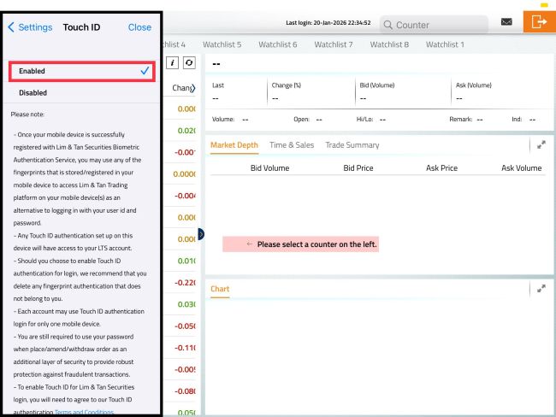Click the info 'i' icon button
This screenshot has width=556, height=417.
click(172, 63)
